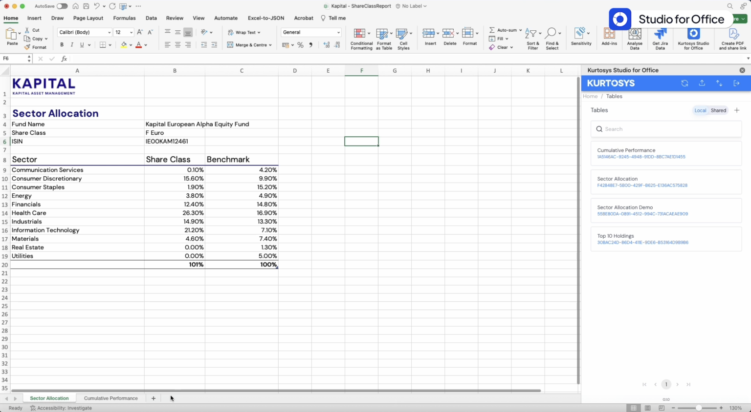
Task: Click the sign-out icon in the Kurtosys panel
Action: pyautogui.click(x=737, y=83)
